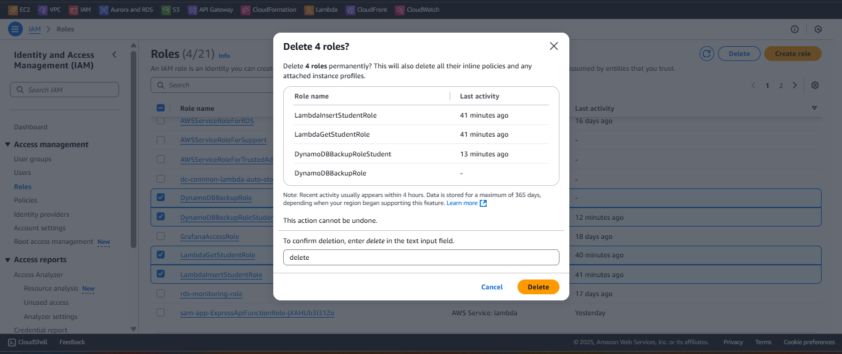Confirm with the orange Delete button

[x=538, y=287]
